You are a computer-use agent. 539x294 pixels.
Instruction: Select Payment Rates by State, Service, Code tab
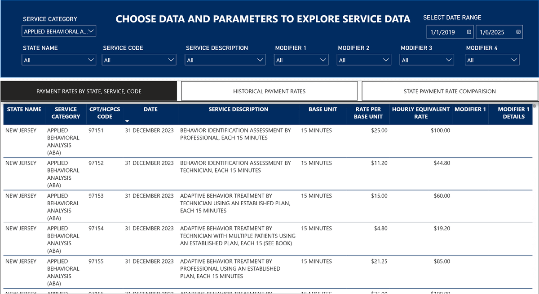[x=89, y=91]
